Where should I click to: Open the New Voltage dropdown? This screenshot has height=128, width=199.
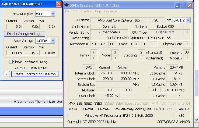[53, 41]
